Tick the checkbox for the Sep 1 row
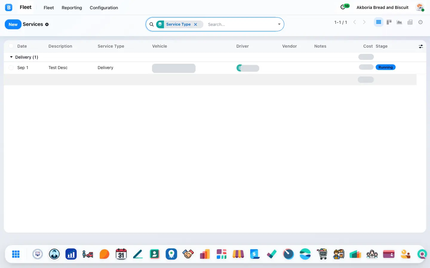The height and width of the screenshot is (268, 430). pos(11,68)
